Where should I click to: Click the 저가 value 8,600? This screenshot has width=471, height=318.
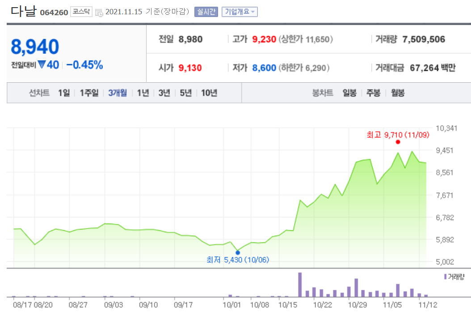click(x=264, y=68)
